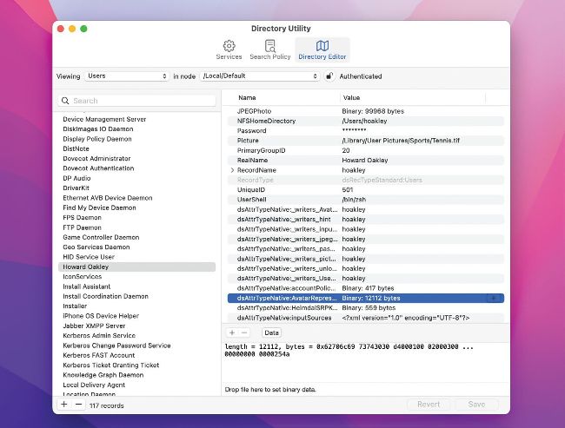
Task: Click the Name column header
Action: pos(248,98)
